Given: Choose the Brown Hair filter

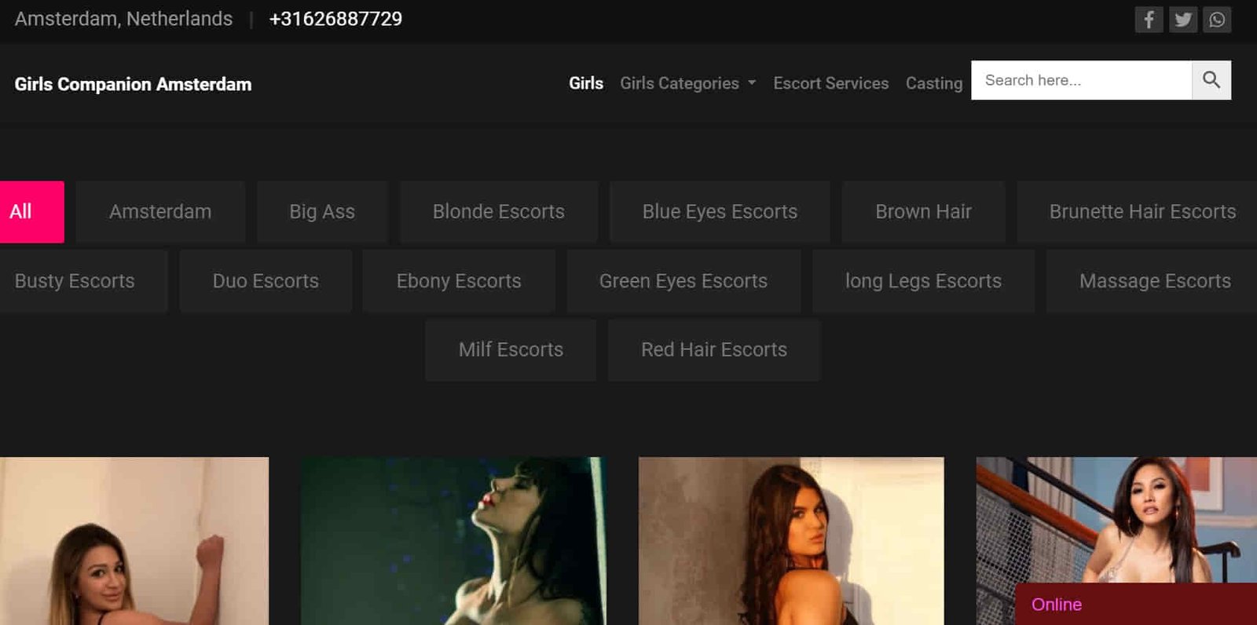Looking at the screenshot, I should click(x=923, y=212).
